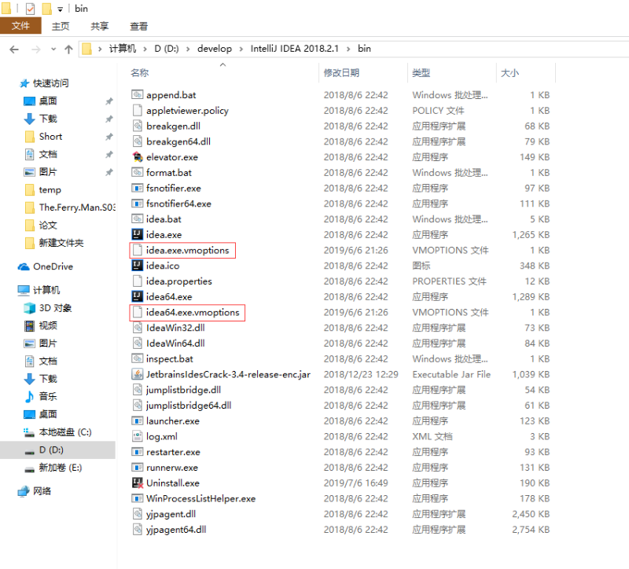Select the format.bat file

click(x=169, y=172)
